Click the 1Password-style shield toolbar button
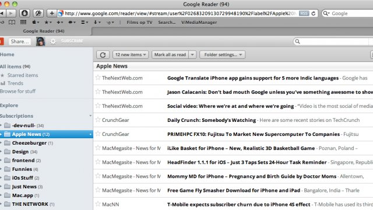 (x=24, y=13)
